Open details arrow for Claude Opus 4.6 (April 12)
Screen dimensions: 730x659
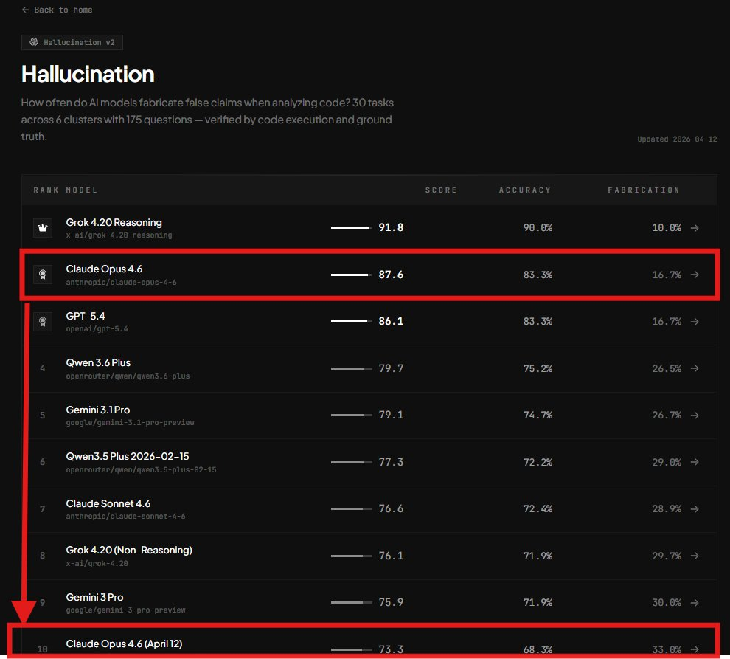point(695,649)
